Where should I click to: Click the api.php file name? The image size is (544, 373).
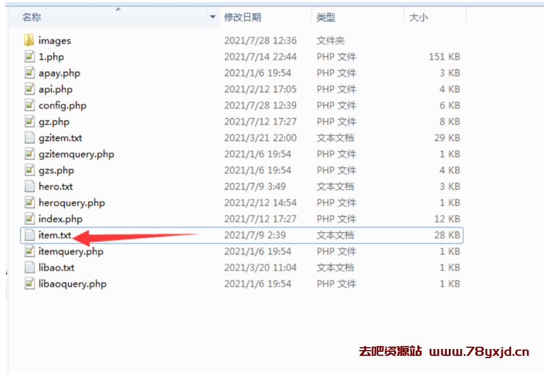tap(56, 89)
